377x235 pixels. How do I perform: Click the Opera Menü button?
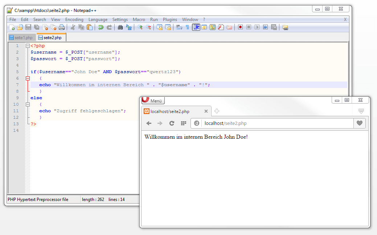click(153, 101)
